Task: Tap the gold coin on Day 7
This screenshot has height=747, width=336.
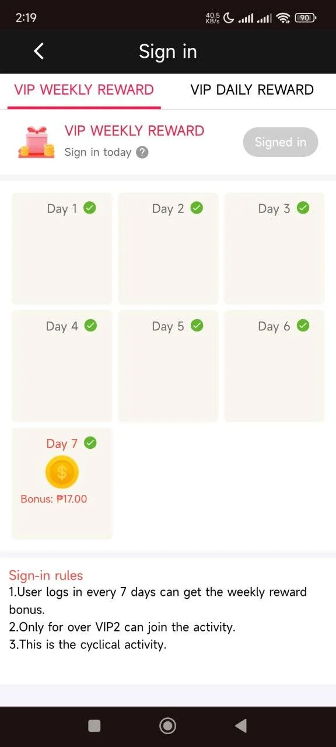Action: (62, 472)
